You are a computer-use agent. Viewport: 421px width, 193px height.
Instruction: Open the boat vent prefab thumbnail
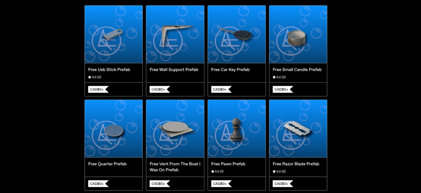point(175,129)
